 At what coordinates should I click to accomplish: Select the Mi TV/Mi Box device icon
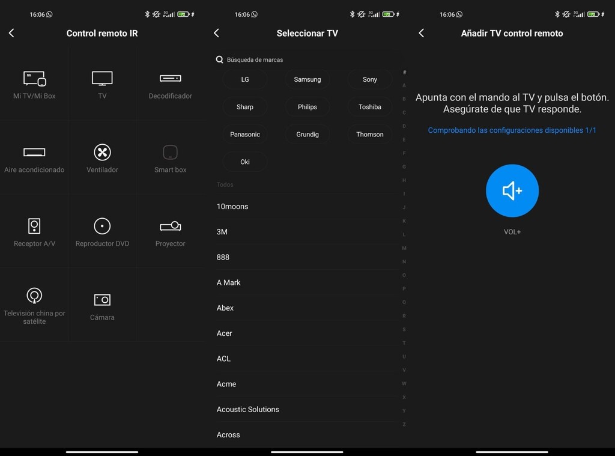click(34, 84)
